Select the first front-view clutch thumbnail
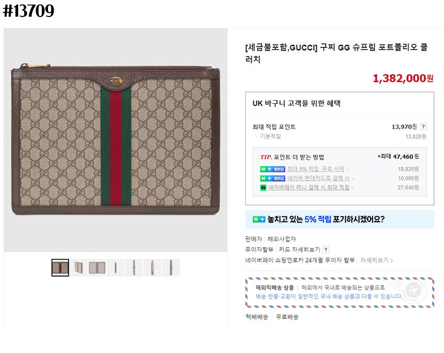The height and width of the screenshot is (353, 444). (x=60, y=268)
